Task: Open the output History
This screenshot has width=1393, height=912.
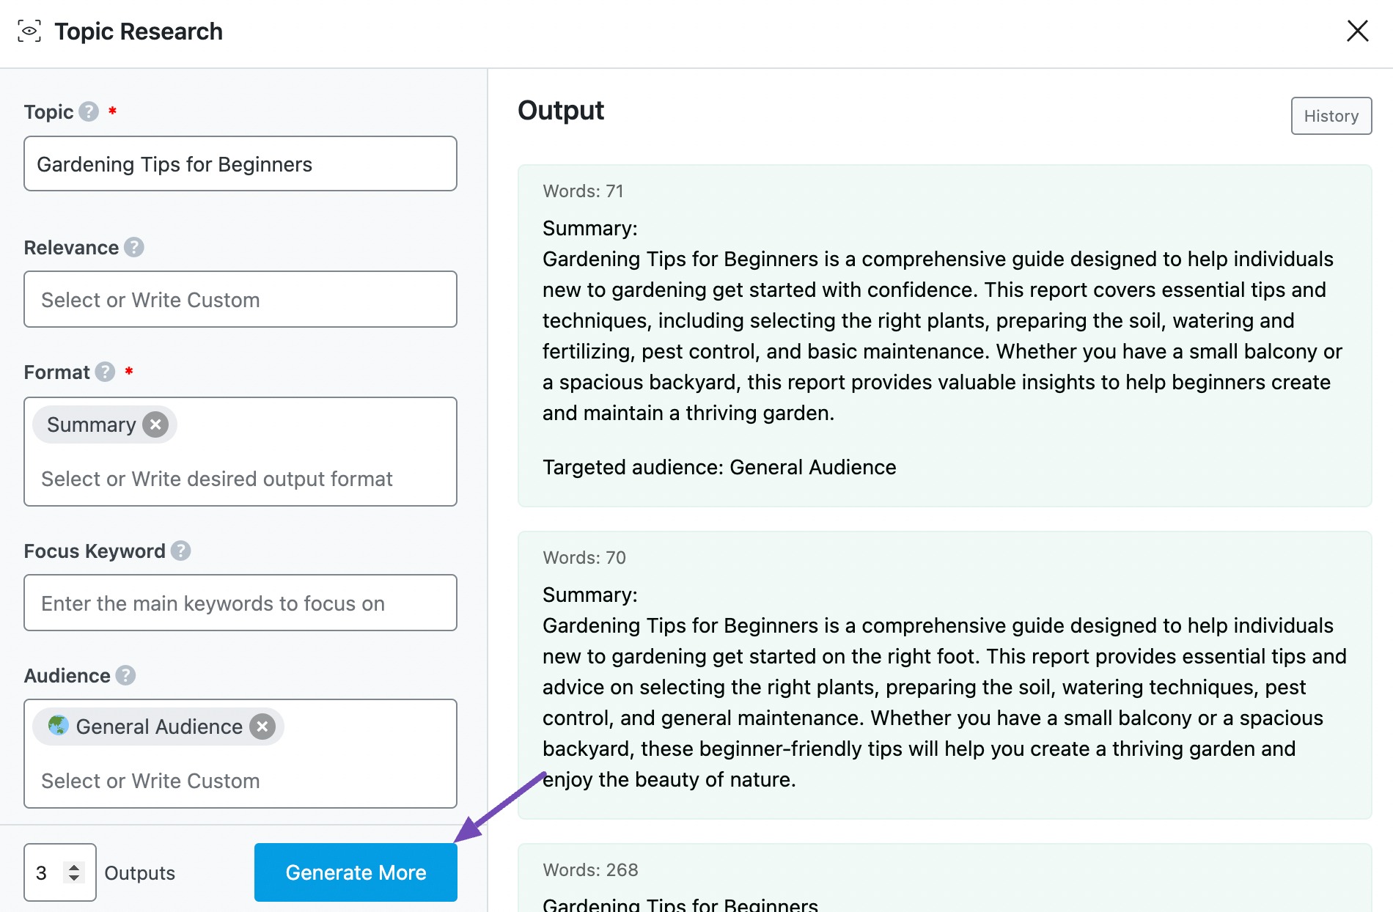Action: (1331, 116)
